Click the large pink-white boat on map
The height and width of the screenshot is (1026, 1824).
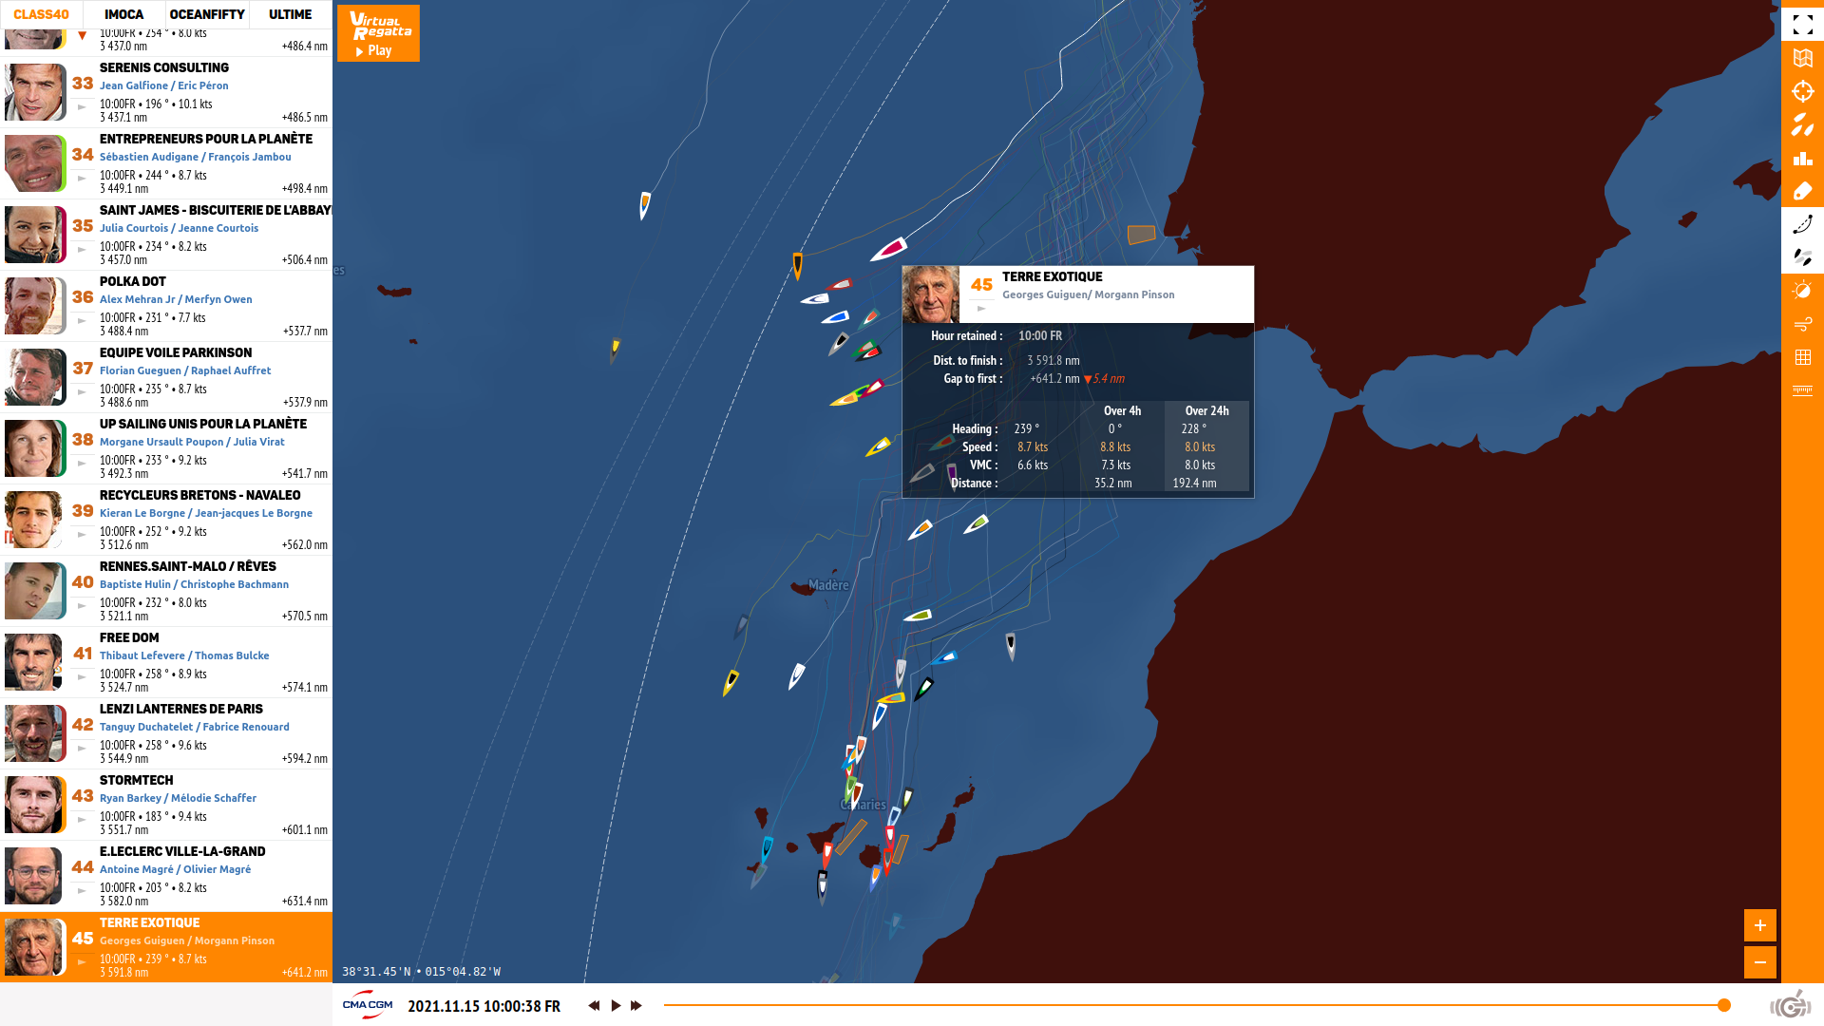888,250
